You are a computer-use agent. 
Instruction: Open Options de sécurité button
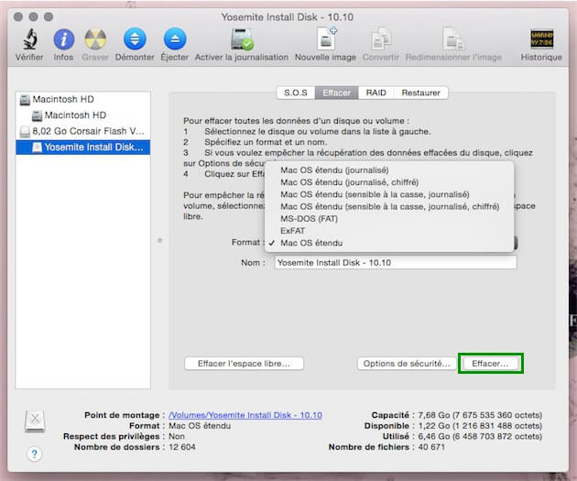(407, 364)
